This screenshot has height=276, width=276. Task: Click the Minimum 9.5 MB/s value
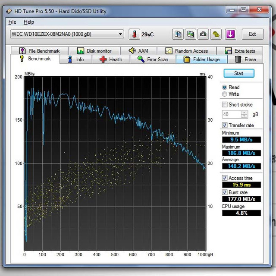tap(241, 140)
